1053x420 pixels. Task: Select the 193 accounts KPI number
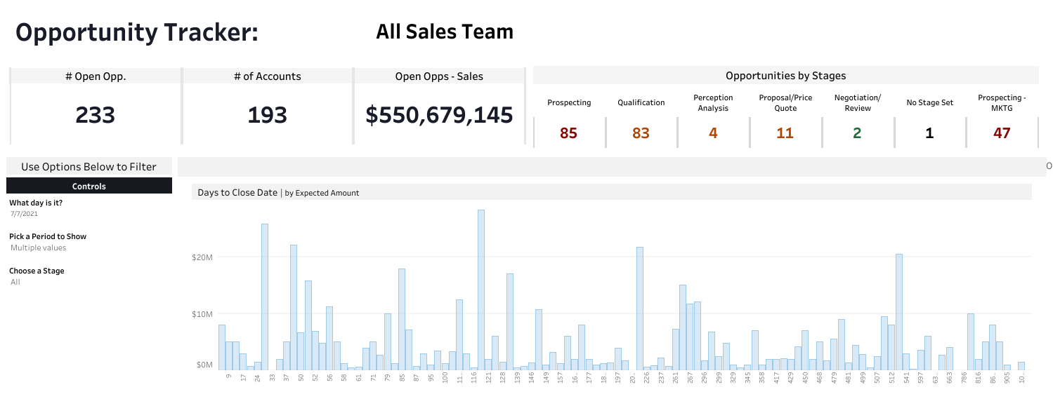(x=267, y=116)
